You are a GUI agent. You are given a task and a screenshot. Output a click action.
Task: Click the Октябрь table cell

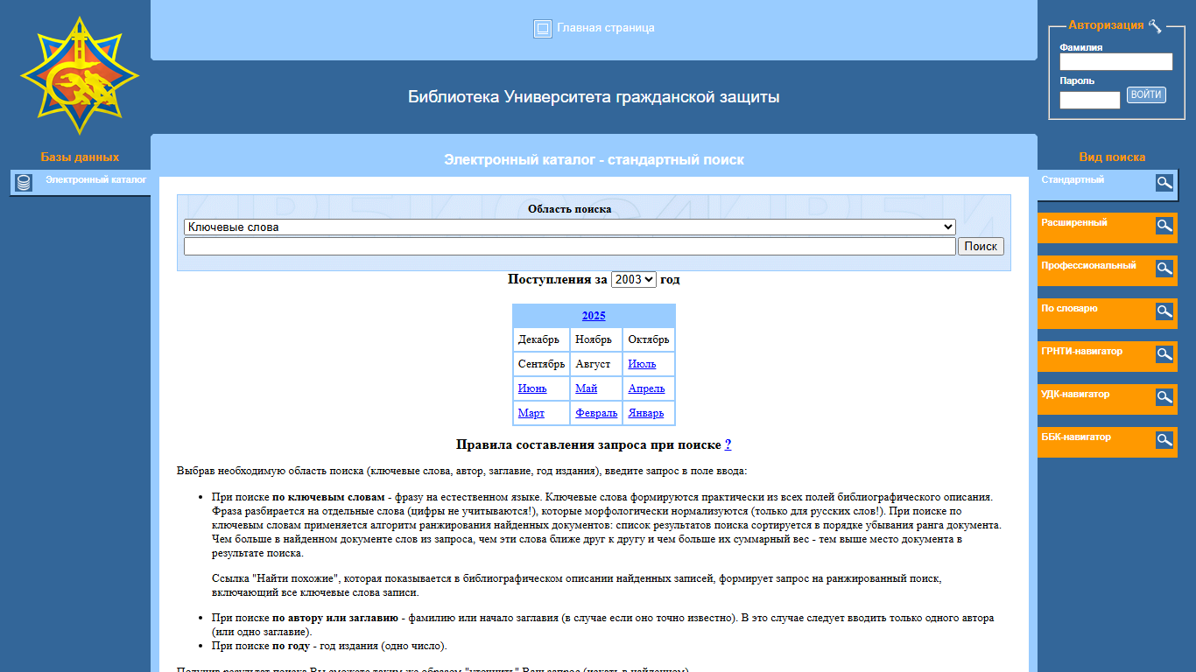coord(649,339)
